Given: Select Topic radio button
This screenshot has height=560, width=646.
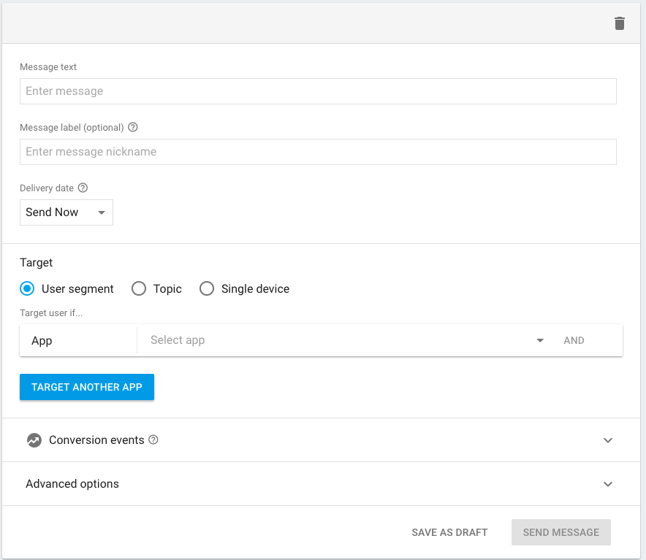Looking at the screenshot, I should (x=139, y=288).
